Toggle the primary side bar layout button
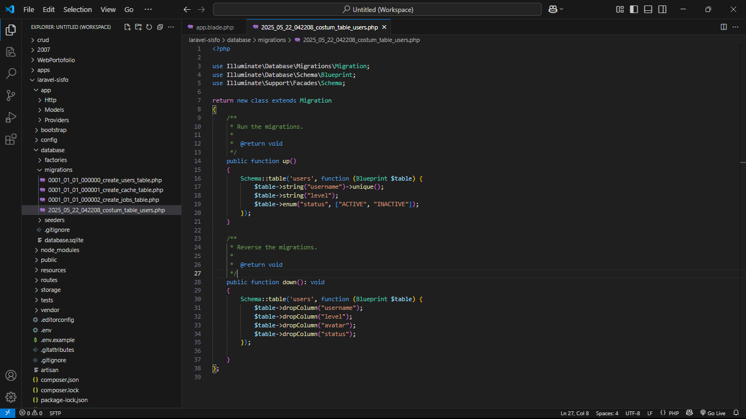The image size is (746, 419). pyautogui.click(x=634, y=9)
